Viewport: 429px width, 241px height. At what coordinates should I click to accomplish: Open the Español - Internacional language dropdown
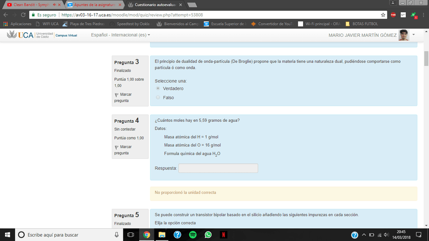pos(120,35)
